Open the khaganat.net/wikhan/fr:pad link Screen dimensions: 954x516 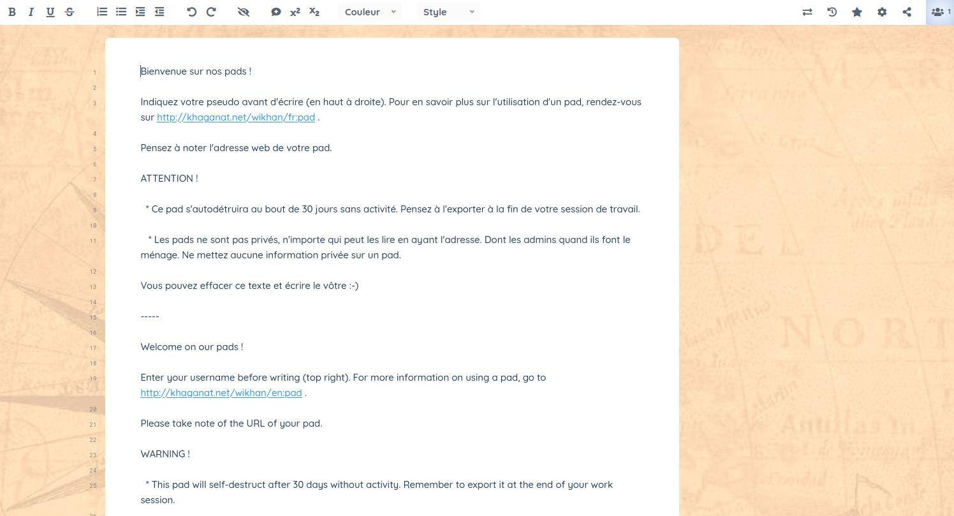click(236, 117)
